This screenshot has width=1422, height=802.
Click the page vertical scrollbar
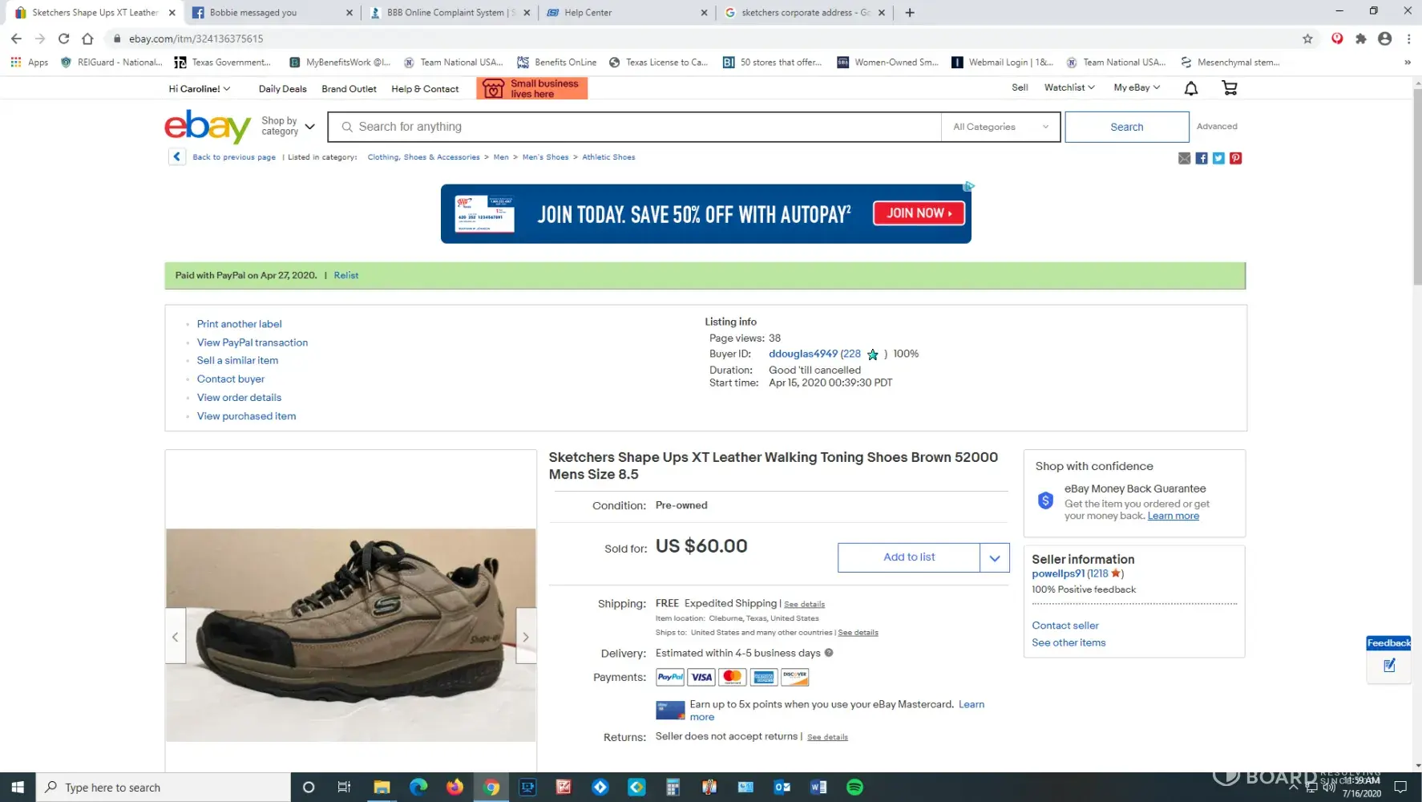1416,200
